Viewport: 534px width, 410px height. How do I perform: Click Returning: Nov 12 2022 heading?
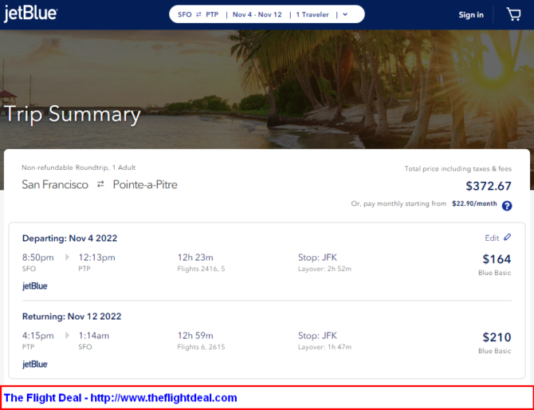tap(72, 317)
